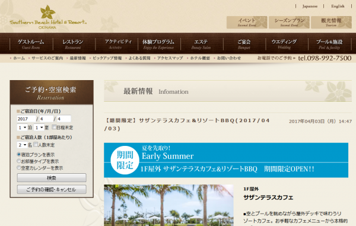Viewport: 356px width, 226px height.
Task: Switch language to Japanese
Action: 310,6
